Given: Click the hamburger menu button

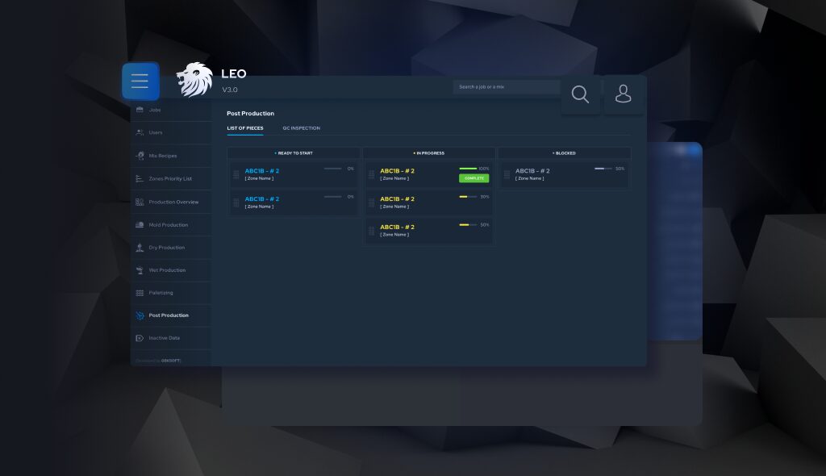Looking at the screenshot, I should (x=140, y=81).
